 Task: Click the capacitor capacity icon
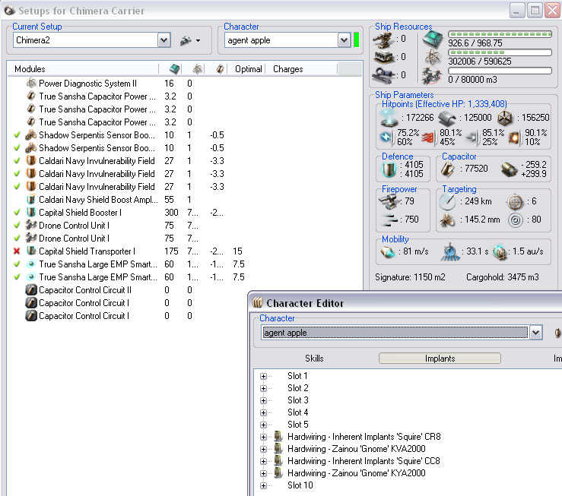[448, 169]
